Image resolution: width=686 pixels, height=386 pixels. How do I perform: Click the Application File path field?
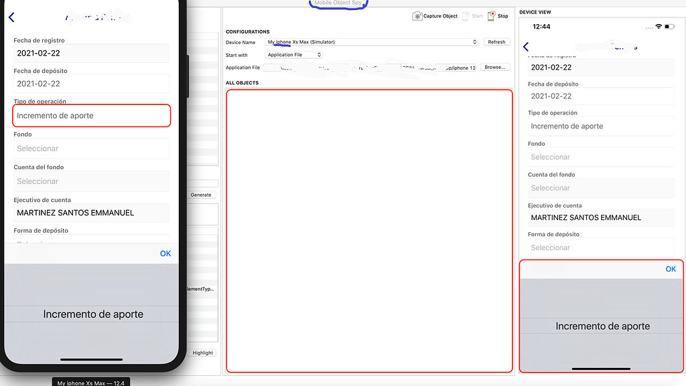pyautogui.click(x=370, y=68)
